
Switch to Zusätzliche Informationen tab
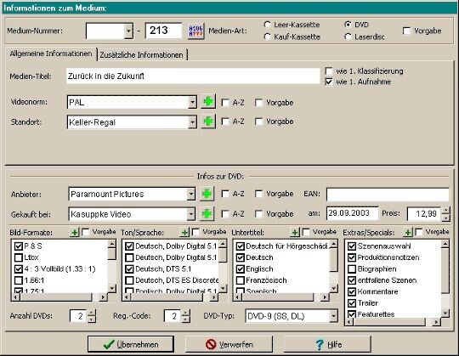[142, 54]
